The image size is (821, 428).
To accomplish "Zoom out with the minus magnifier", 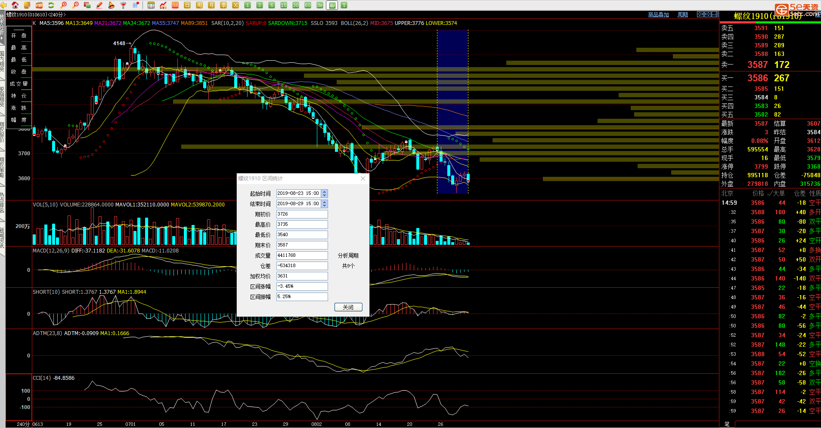I will pos(75,5).
